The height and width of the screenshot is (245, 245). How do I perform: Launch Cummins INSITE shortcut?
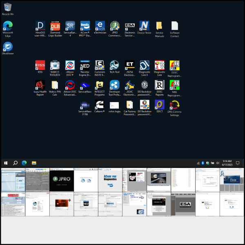(100, 68)
